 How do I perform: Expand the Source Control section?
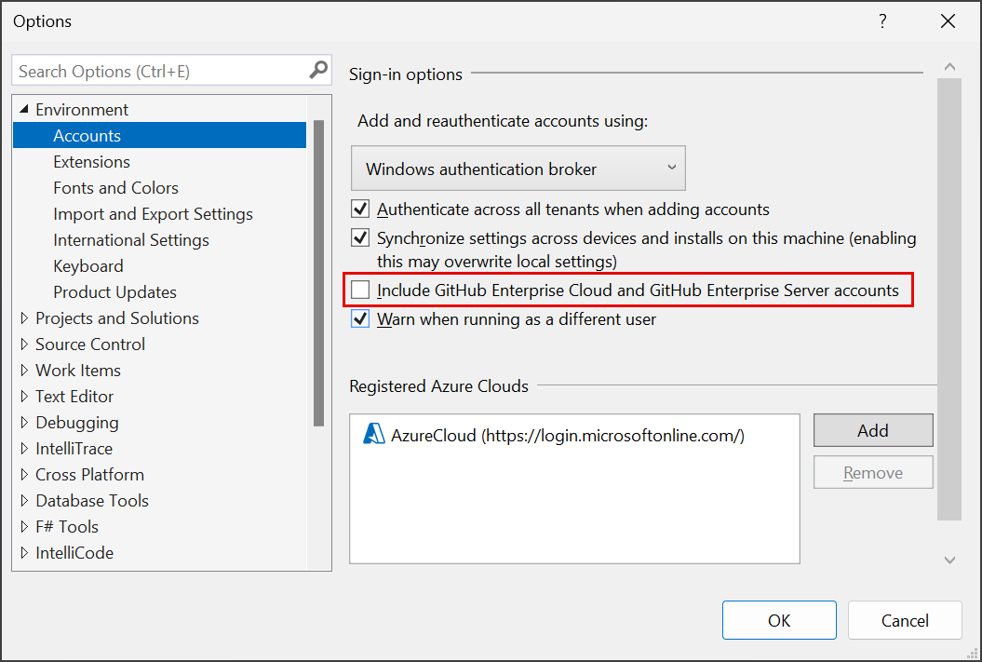pos(23,344)
